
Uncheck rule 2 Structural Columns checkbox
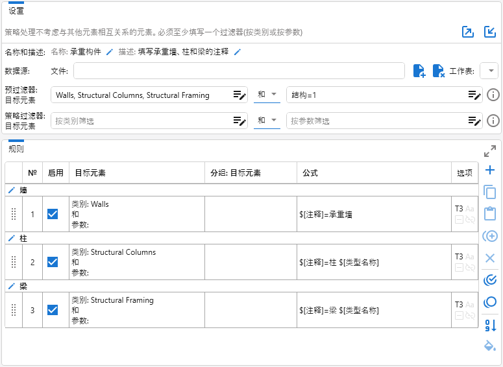pos(53,262)
